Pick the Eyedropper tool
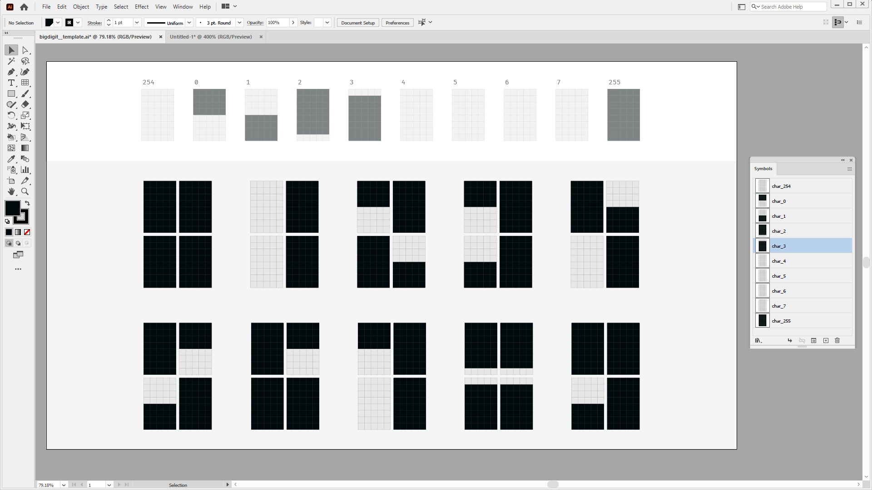The width and height of the screenshot is (872, 490). pos(11,159)
